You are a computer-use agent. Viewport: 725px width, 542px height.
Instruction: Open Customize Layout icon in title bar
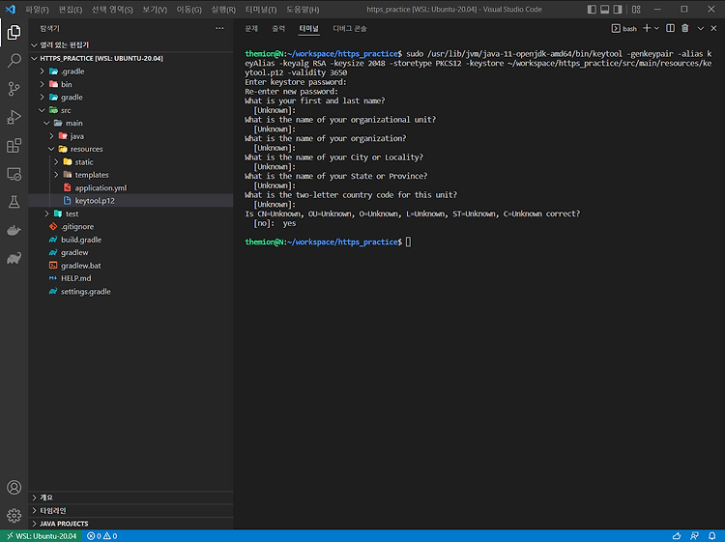click(636, 10)
